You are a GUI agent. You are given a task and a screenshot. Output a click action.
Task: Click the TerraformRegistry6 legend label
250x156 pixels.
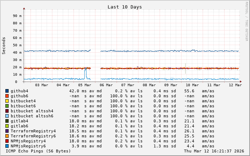coord(33,136)
